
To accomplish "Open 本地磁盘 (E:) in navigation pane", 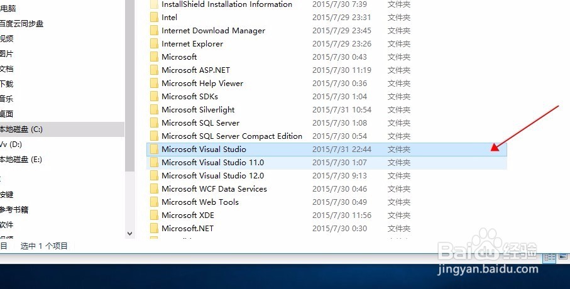I will [21, 159].
